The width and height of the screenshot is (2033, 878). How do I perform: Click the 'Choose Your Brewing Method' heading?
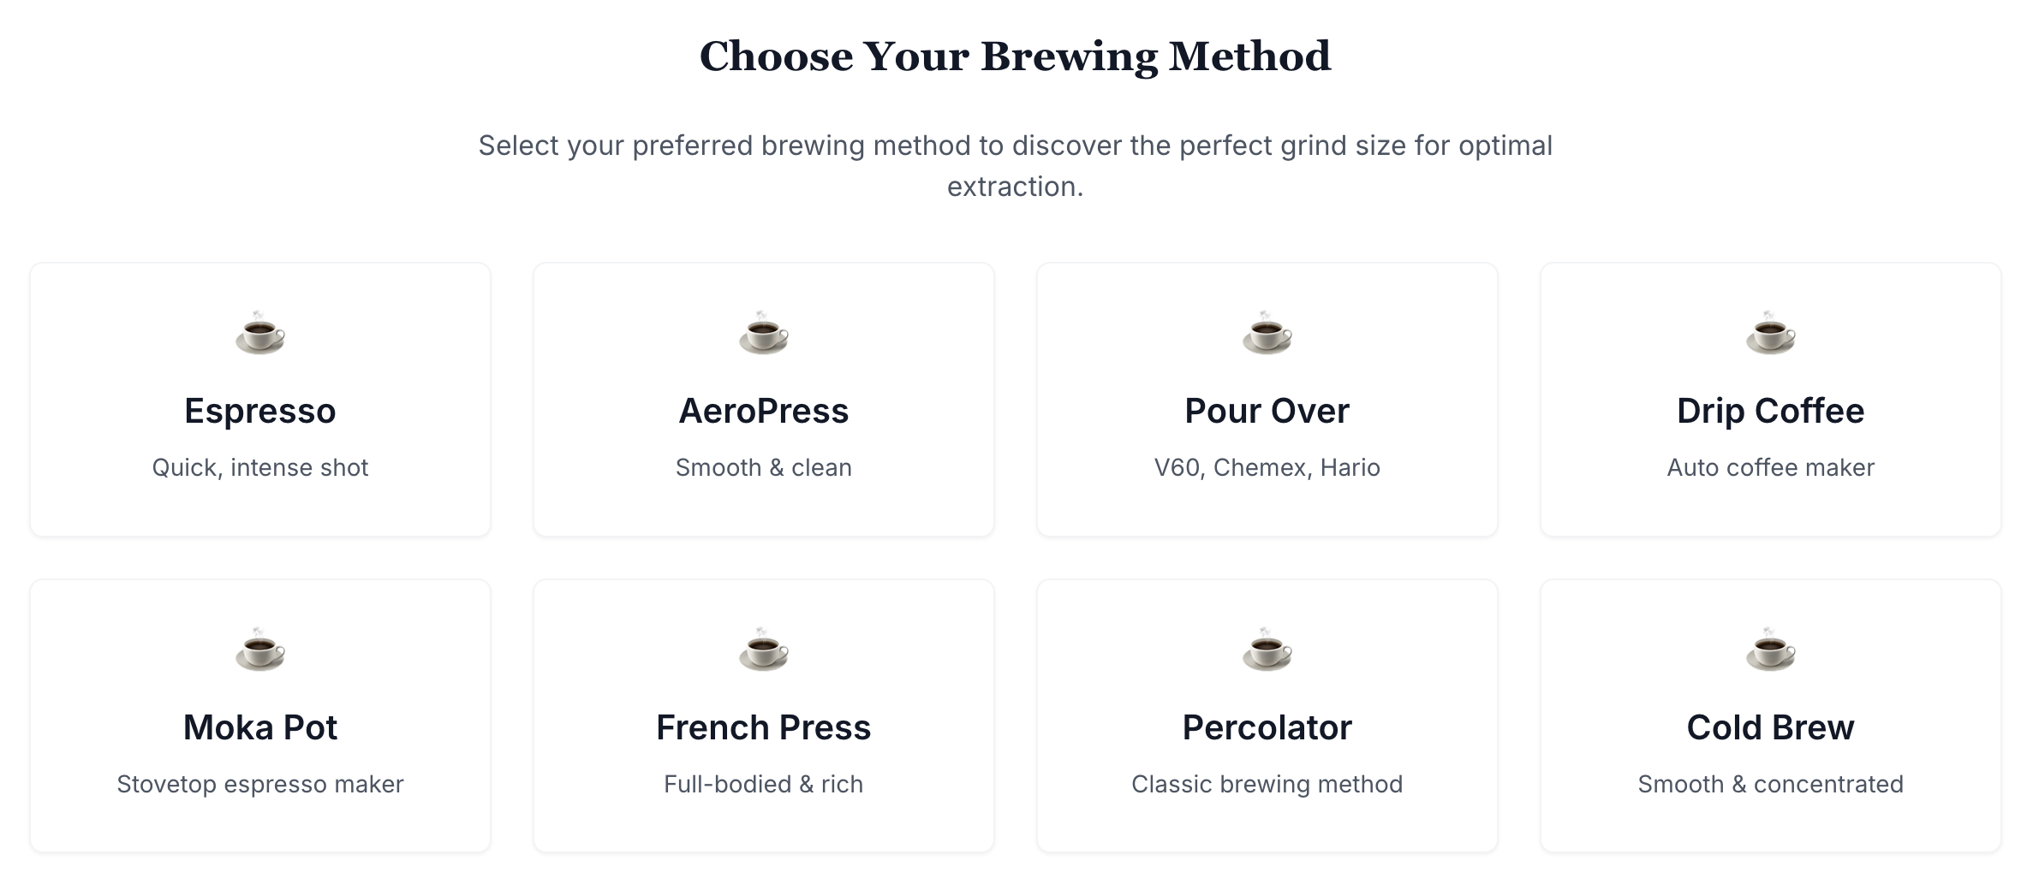[x=1016, y=56]
